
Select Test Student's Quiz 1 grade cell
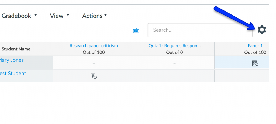pos(174,76)
